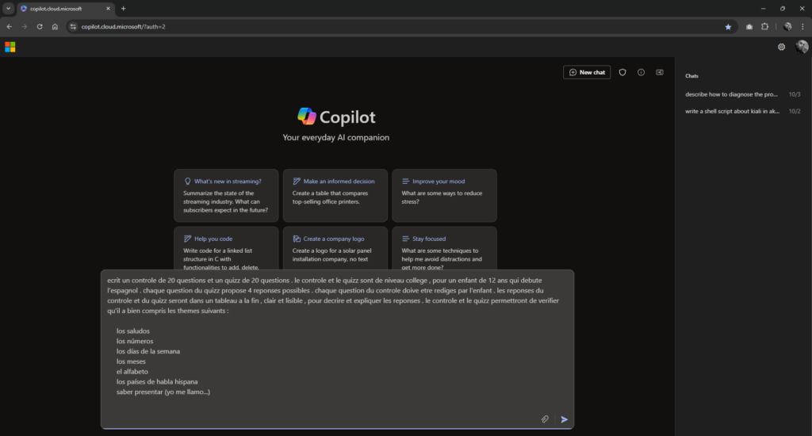
Task: Click the 10/2 date in chats list
Action: 795,111
